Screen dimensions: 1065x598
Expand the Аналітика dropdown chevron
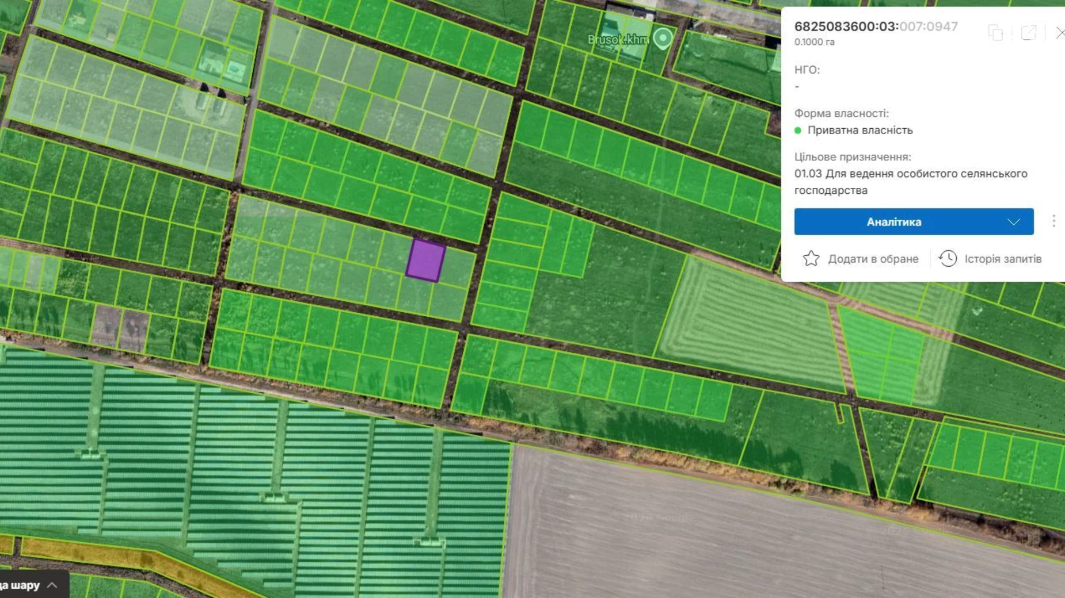tap(1013, 222)
